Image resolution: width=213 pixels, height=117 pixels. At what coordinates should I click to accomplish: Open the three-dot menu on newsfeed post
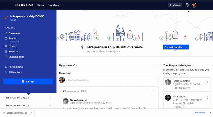153,93
